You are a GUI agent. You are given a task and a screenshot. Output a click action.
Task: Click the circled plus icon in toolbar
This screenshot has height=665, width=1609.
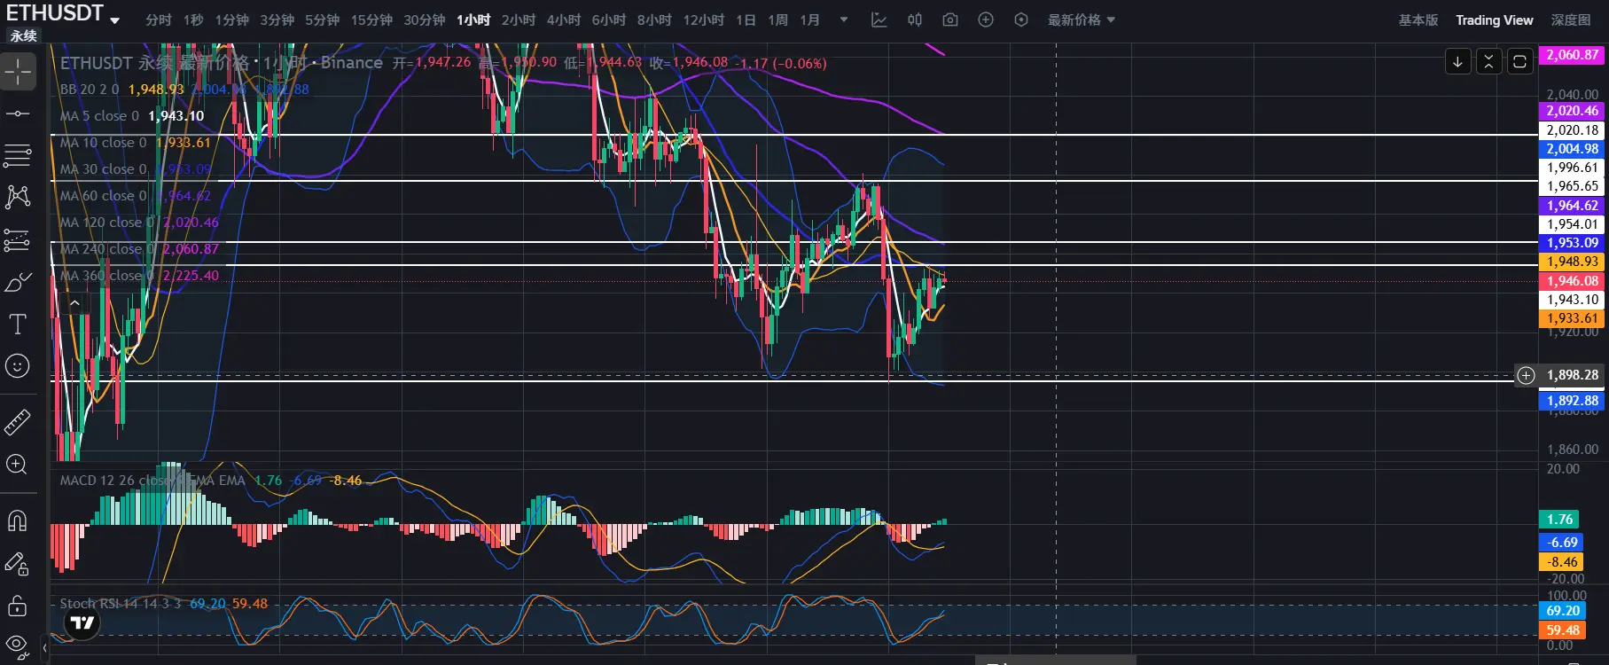point(986,20)
